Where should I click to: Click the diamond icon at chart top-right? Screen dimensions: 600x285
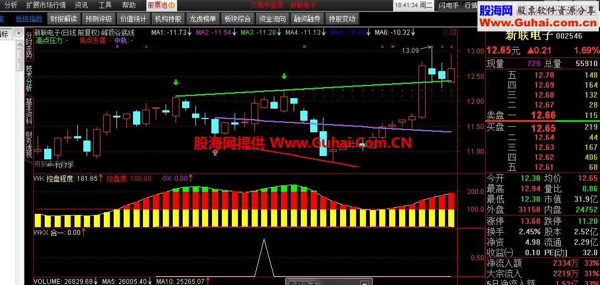pos(445,33)
